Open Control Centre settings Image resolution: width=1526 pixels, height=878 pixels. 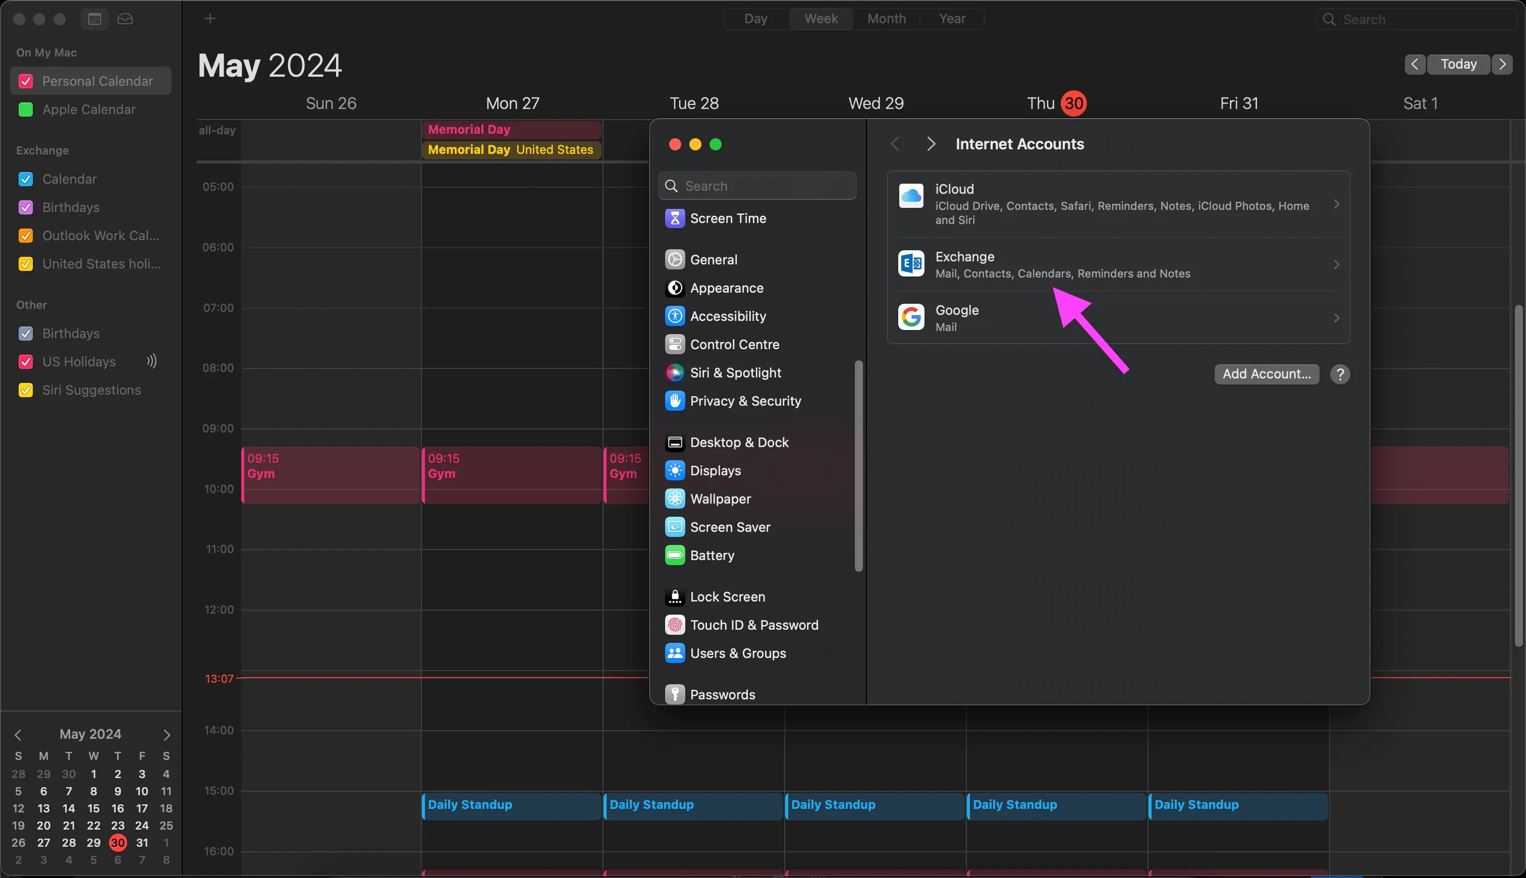coord(735,345)
